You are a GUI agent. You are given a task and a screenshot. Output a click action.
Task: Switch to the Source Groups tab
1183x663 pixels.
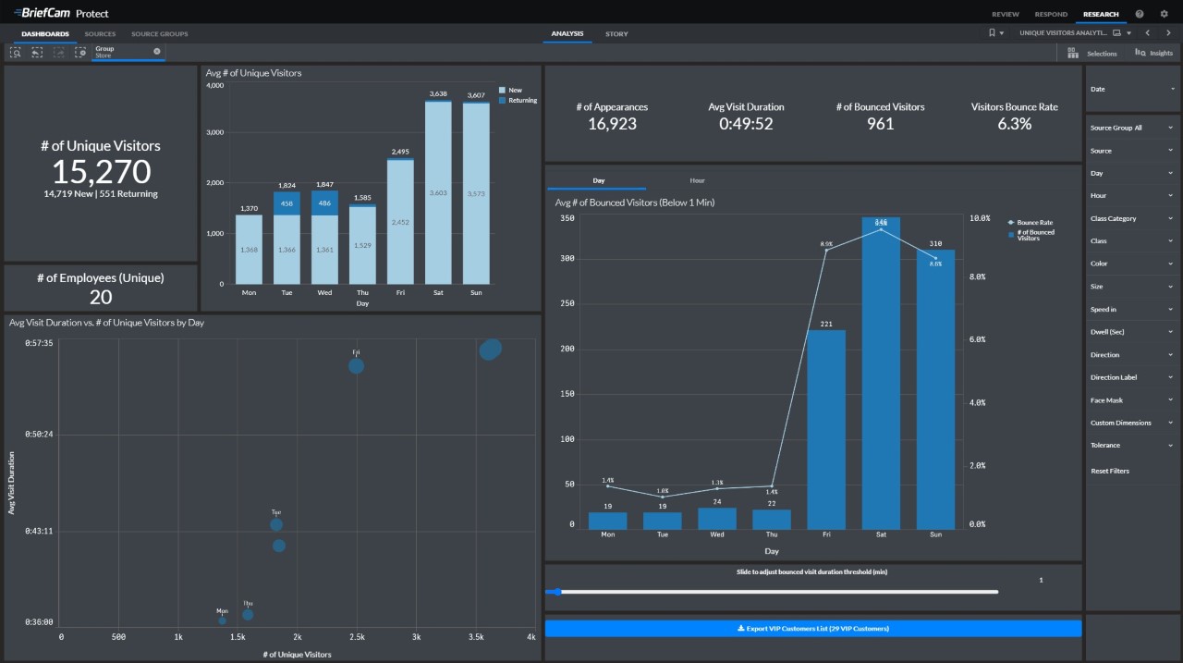pos(160,34)
